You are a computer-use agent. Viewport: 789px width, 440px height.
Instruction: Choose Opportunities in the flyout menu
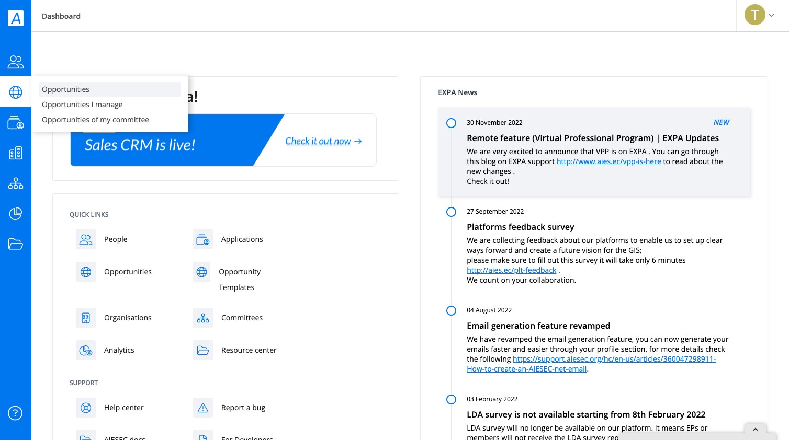click(110, 89)
